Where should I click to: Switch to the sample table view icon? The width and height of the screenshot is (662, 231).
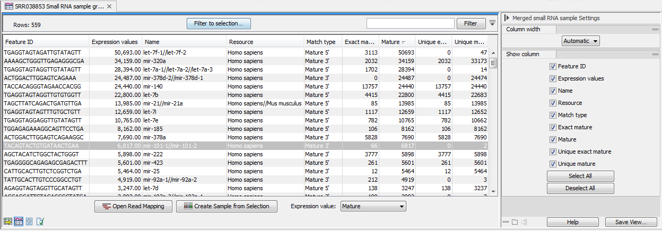coord(19,221)
